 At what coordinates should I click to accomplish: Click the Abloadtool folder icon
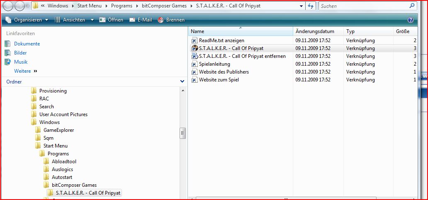click(x=46, y=161)
